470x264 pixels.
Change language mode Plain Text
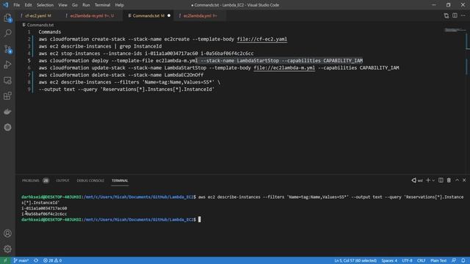[x=438, y=260]
